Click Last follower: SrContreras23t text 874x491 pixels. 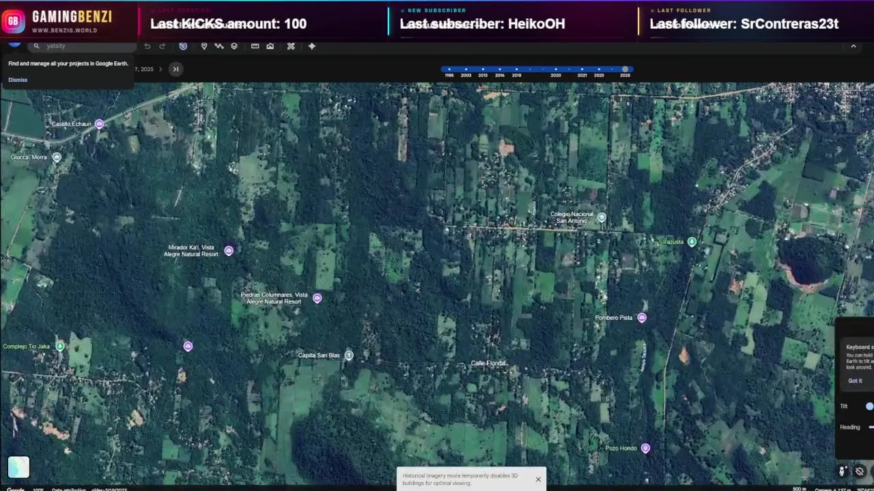point(744,24)
